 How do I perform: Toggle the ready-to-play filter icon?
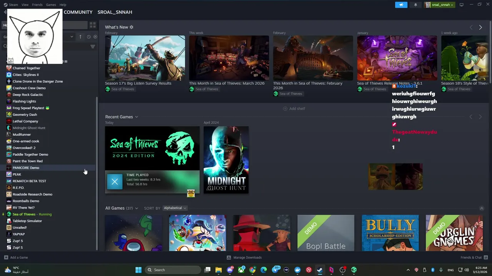pyautogui.click(x=95, y=37)
